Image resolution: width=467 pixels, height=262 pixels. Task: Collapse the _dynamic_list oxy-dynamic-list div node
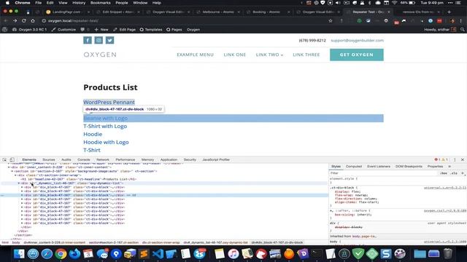pos(19,183)
